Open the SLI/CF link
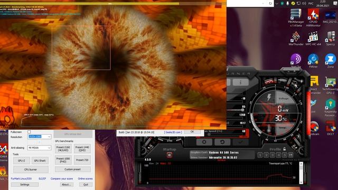Viewport: 338px width, 190px height. (x=42, y=178)
